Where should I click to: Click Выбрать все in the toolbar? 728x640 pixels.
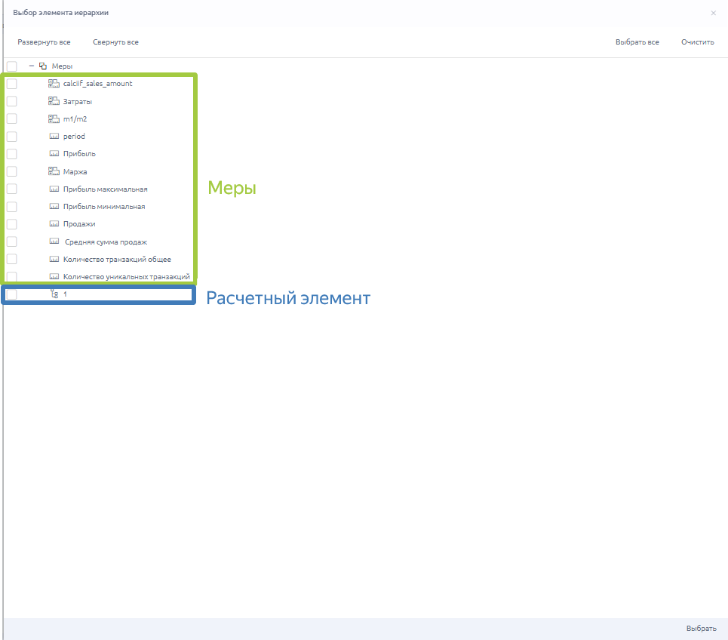637,42
